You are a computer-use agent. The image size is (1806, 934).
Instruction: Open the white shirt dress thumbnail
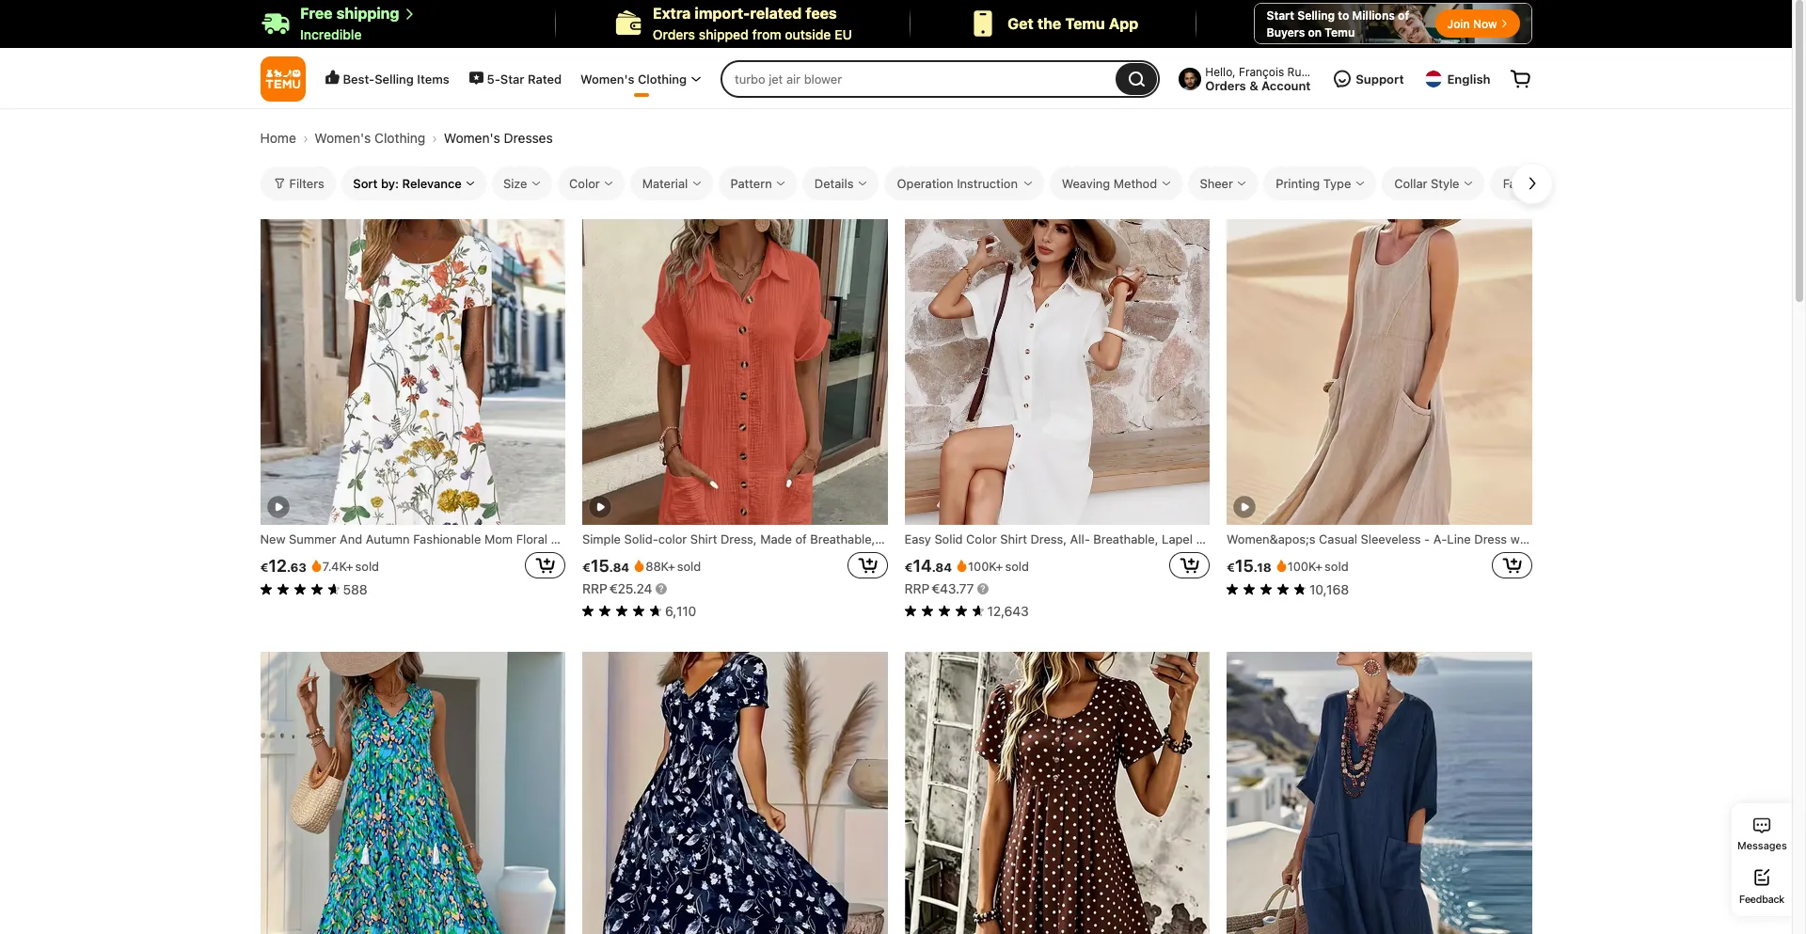point(1057,372)
